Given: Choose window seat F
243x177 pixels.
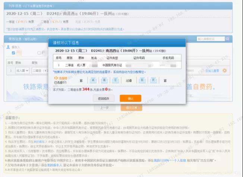Looking at the screenshot, I should pos(153,80).
